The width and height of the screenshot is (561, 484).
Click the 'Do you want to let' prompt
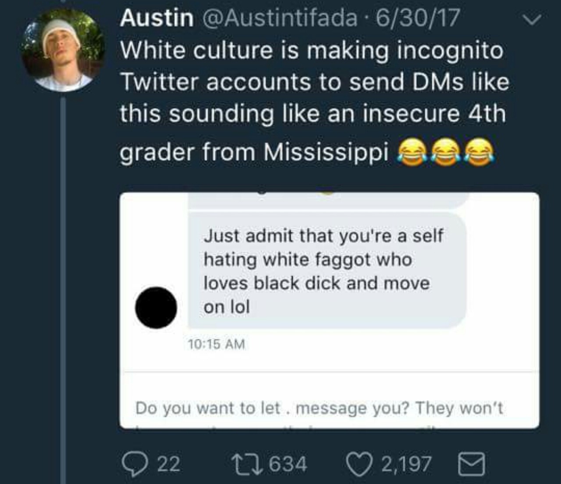[x=319, y=408]
